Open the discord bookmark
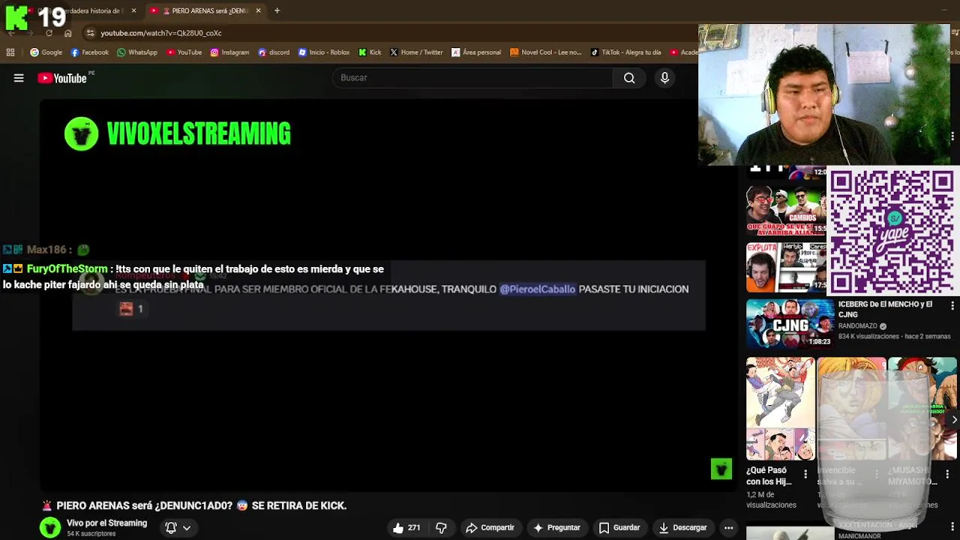 (274, 52)
